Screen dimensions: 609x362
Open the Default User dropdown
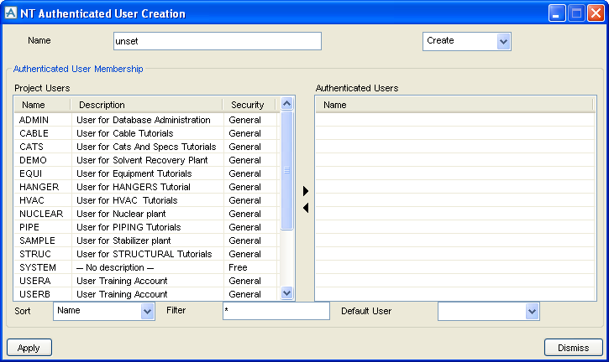pos(532,311)
